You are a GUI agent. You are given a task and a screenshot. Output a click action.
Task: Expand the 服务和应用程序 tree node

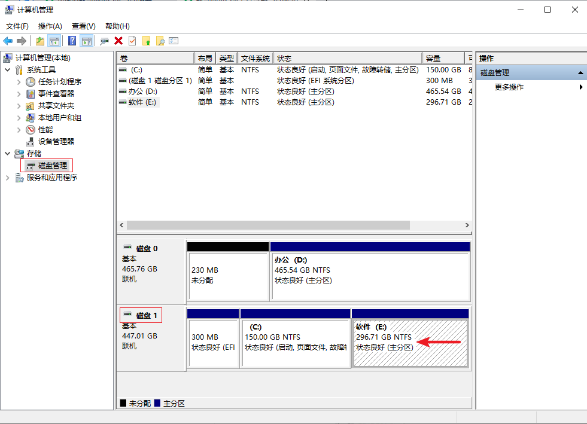pos(8,178)
